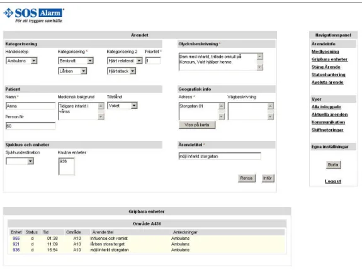Open the Tillstånd dropdown showing Vaket
The image size is (362, 270).
tap(122, 106)
